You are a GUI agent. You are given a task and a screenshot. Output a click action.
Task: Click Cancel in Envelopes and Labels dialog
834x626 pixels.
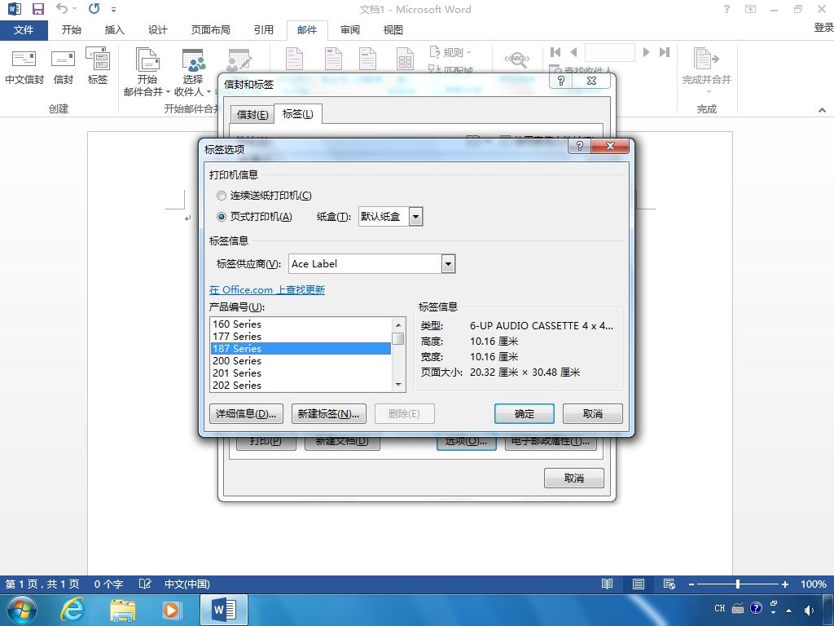pyautogui.click(x=574, y=478)
